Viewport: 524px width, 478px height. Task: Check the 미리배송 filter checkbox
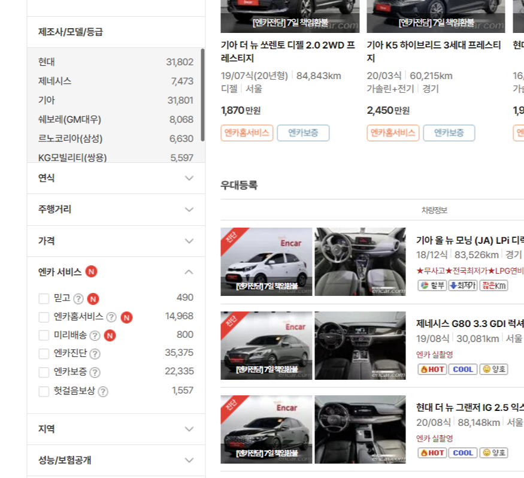coord(44,335)
